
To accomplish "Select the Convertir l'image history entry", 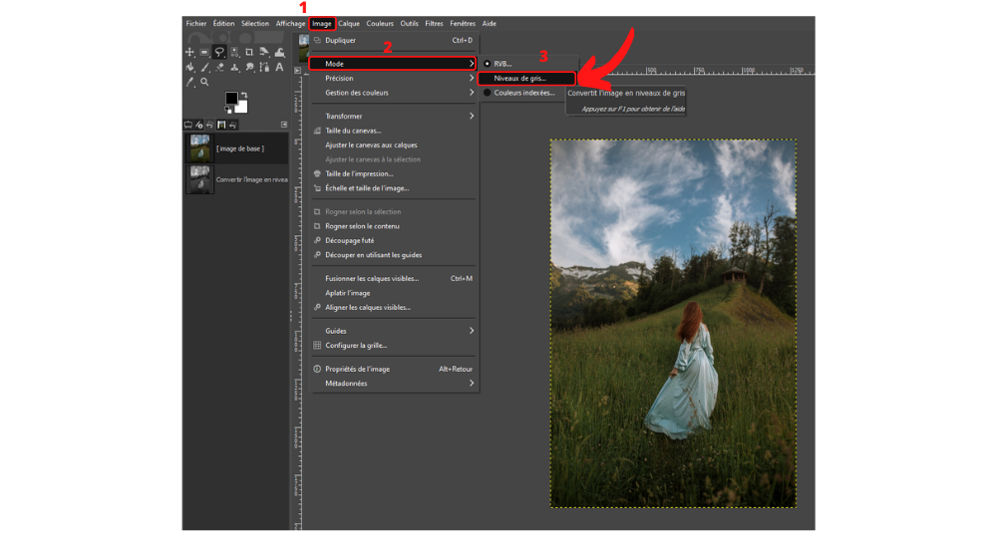I will pos(236,180).
